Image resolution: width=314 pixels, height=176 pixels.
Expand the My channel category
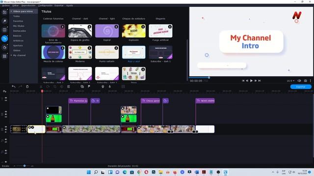point(11,55)
